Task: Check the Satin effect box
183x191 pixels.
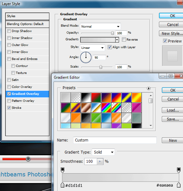Action: click(9, 80)
